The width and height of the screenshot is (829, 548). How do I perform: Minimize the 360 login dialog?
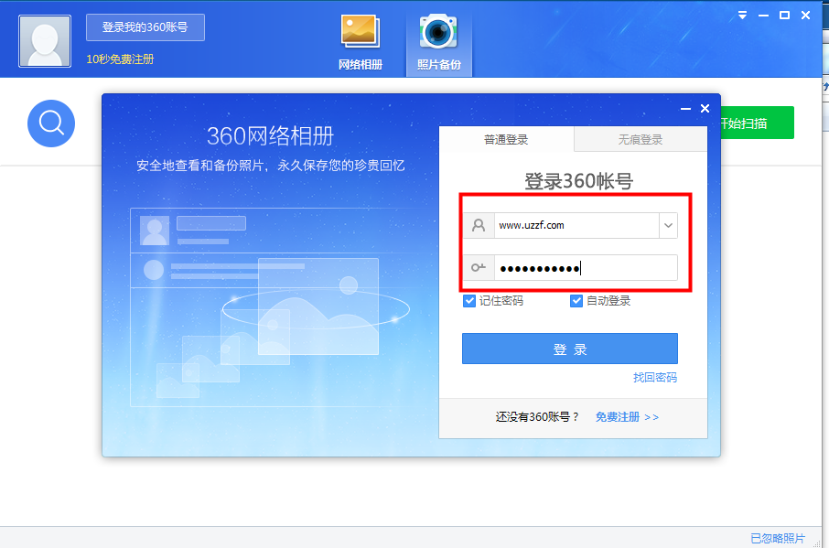click(x=685, y=108)
